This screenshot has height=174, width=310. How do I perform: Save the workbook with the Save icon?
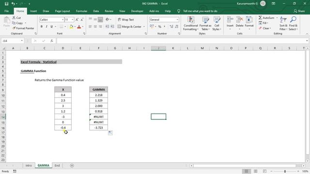point(6,4)
